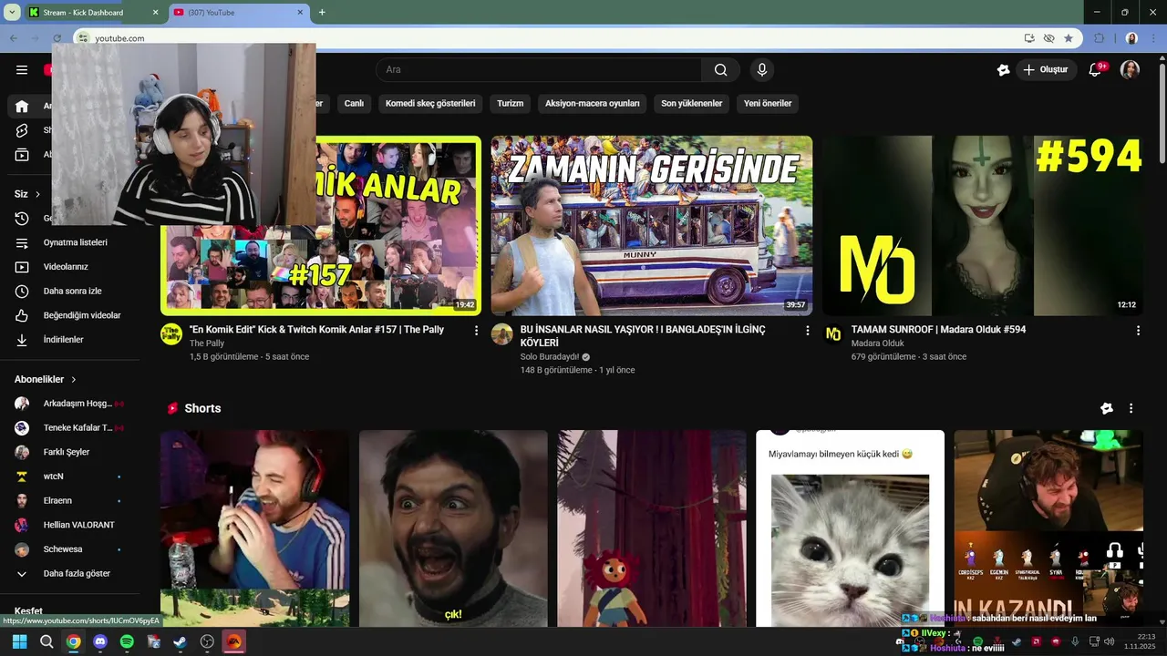
Task: Open the Shorts shelf three-dot menu
Action: 1131,409
